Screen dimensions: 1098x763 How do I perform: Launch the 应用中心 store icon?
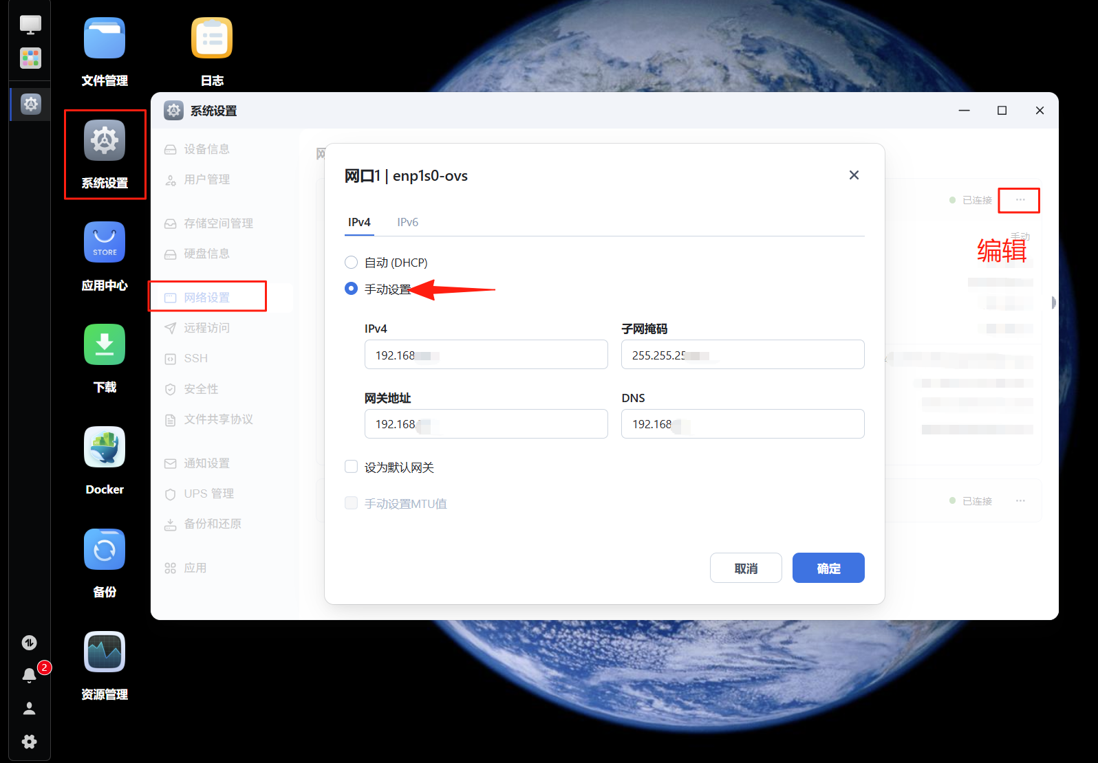pyautogui.click(x=105, y=243)
